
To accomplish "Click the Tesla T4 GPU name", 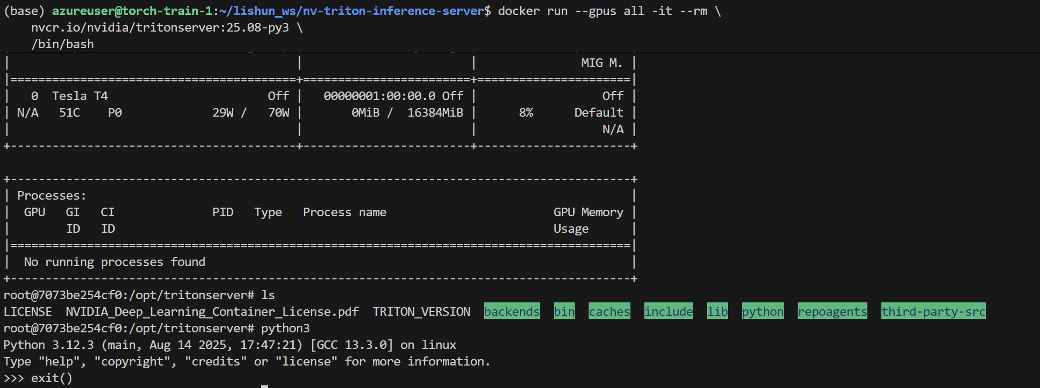I will tap(80, 96).
